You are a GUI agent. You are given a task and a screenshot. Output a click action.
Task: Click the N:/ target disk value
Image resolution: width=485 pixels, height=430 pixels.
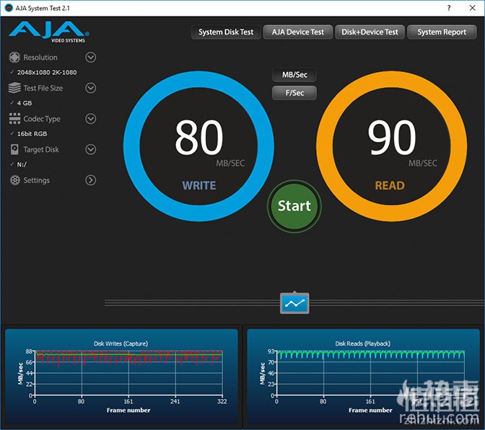[22, 164]
